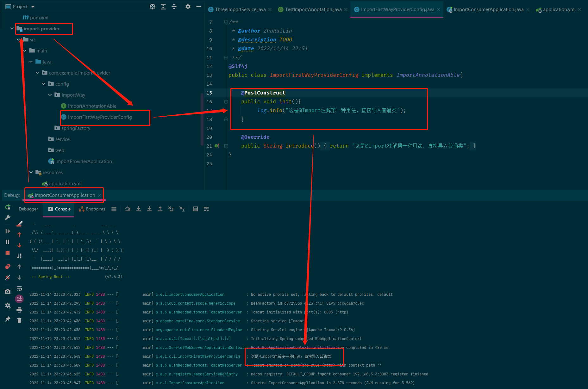Open Evaluate Expression calculator icon
This screenshot has height=389, width=588.
click(196, 209)
